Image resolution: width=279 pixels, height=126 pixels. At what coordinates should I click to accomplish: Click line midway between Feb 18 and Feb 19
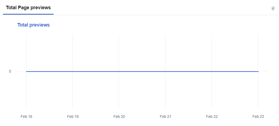(x=50, y=72)
